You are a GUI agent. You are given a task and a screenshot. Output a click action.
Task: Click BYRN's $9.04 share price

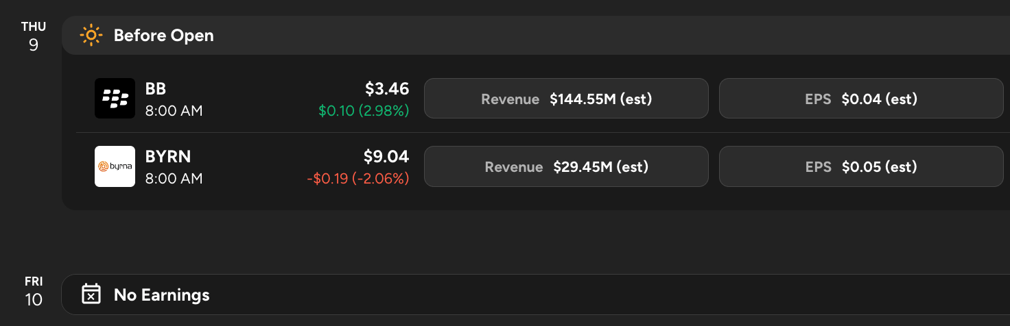coord(387,156)
